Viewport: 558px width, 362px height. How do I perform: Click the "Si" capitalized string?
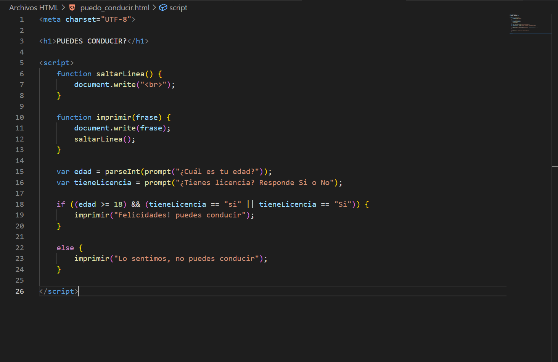343,204
